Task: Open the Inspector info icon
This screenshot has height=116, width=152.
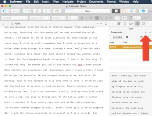Action: pyautogui.click(x=143, y=11)
